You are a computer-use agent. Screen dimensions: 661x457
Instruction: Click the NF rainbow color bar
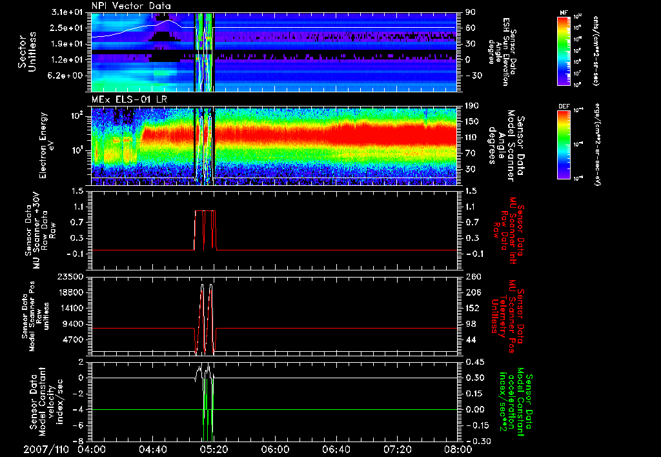tap(564, 50)
